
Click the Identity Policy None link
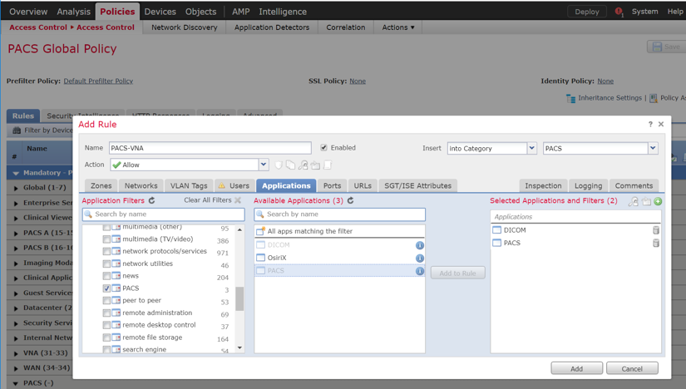(x=605, y=81)
